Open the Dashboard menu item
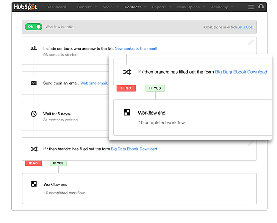The width and height of the screenshot is (277, 223). tap(56, 7)
